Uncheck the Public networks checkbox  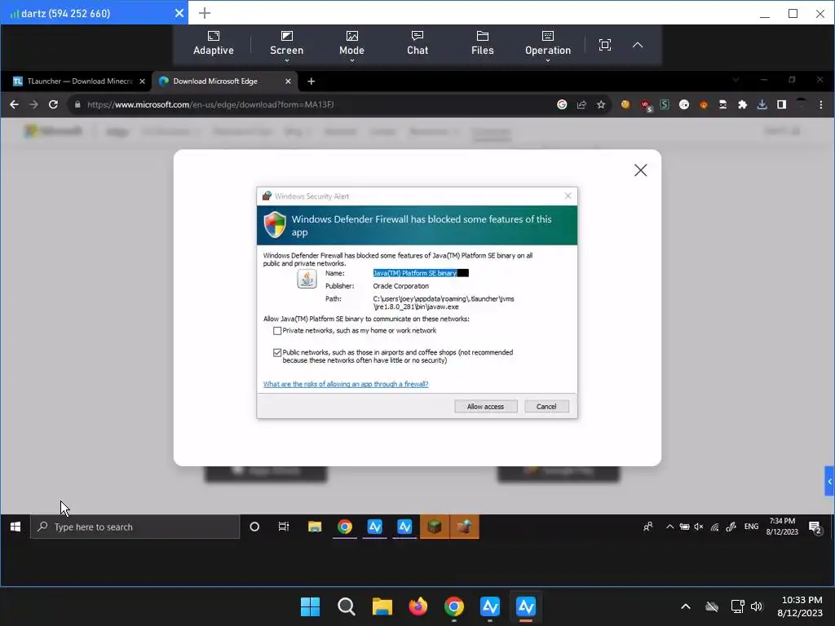(277, 352)
